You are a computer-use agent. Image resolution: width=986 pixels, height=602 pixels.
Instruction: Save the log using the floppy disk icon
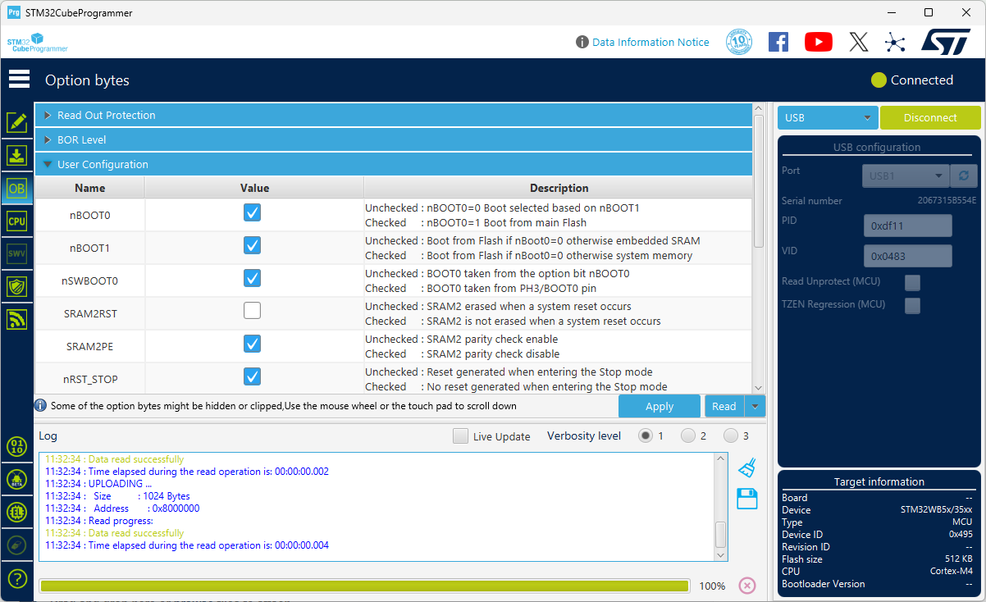coord(746,499)
